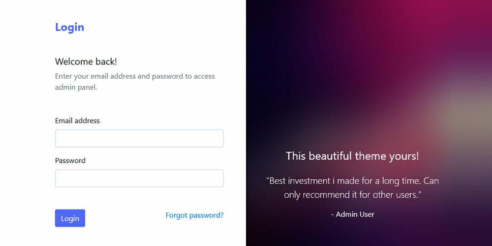
Task: Focus the Password input field
Action: tap(139, 178)
